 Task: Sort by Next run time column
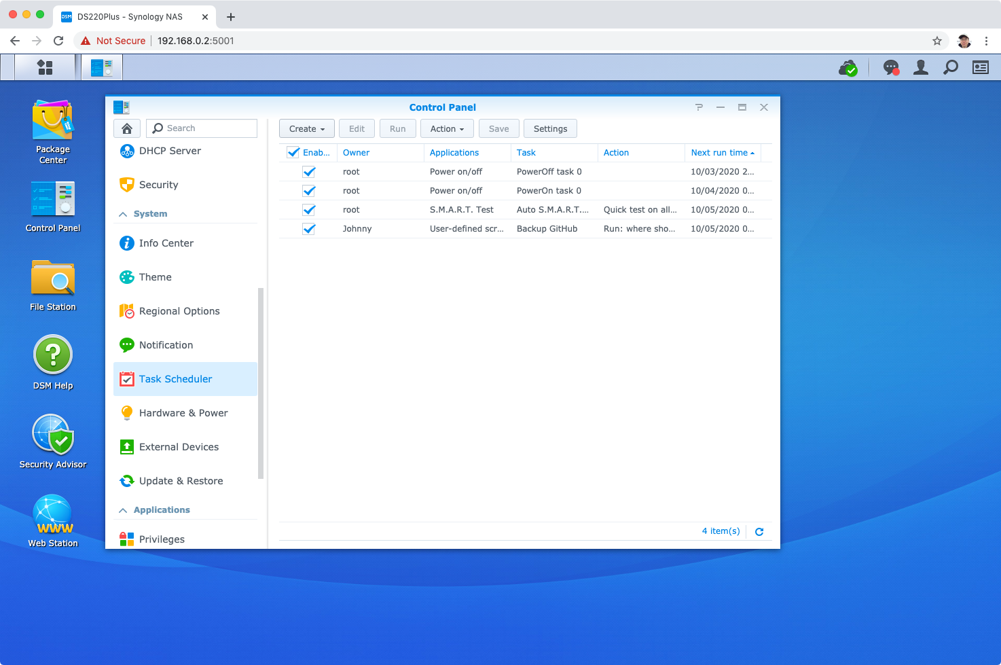tap(723, 153)
